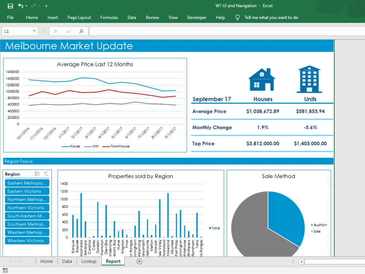
Task: Select the Units Monthly Change -5.6% cell
Action: (x=310, y=128)
